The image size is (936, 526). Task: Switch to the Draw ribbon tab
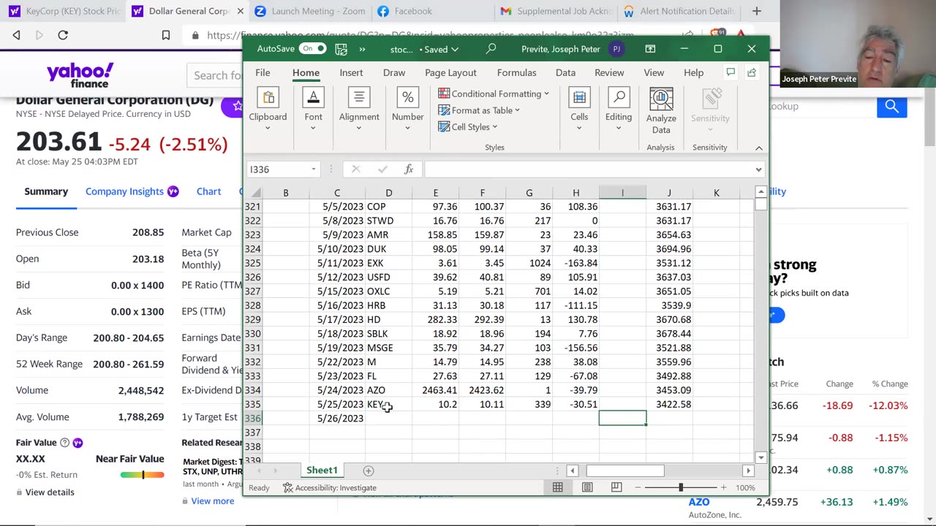point(394,73)
